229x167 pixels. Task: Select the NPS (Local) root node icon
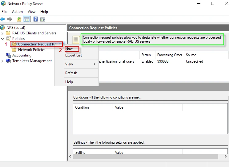3,28
